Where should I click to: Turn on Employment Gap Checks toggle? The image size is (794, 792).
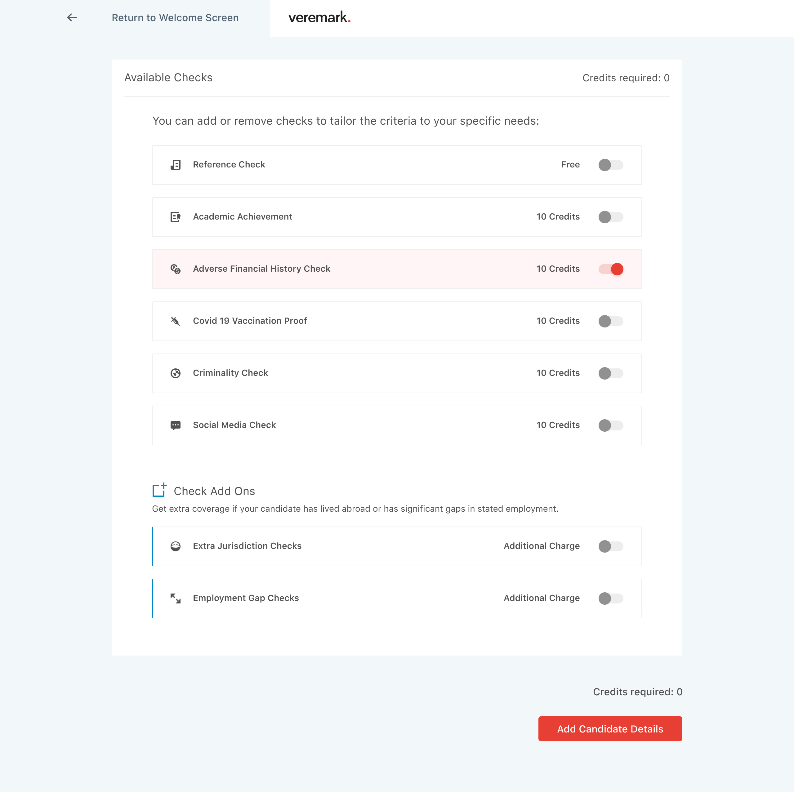[x=611, y=598]
